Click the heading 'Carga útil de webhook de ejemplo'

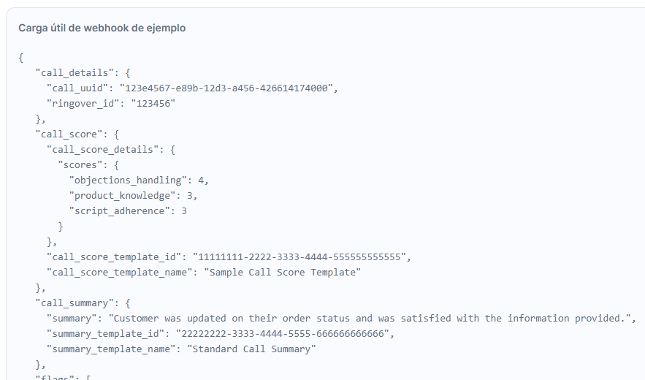[102, 28]
